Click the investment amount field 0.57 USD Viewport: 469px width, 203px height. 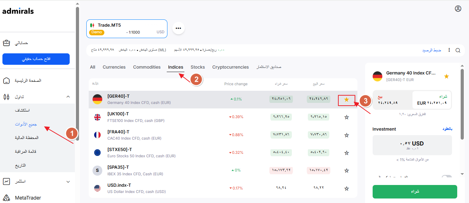tap(412, 145)
